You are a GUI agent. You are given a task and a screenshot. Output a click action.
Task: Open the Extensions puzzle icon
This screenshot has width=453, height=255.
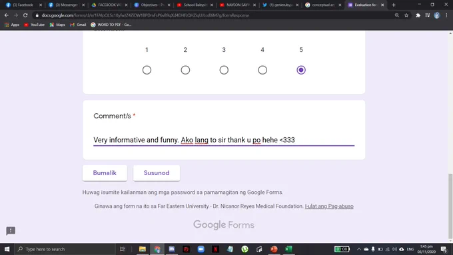pos(418,15)
